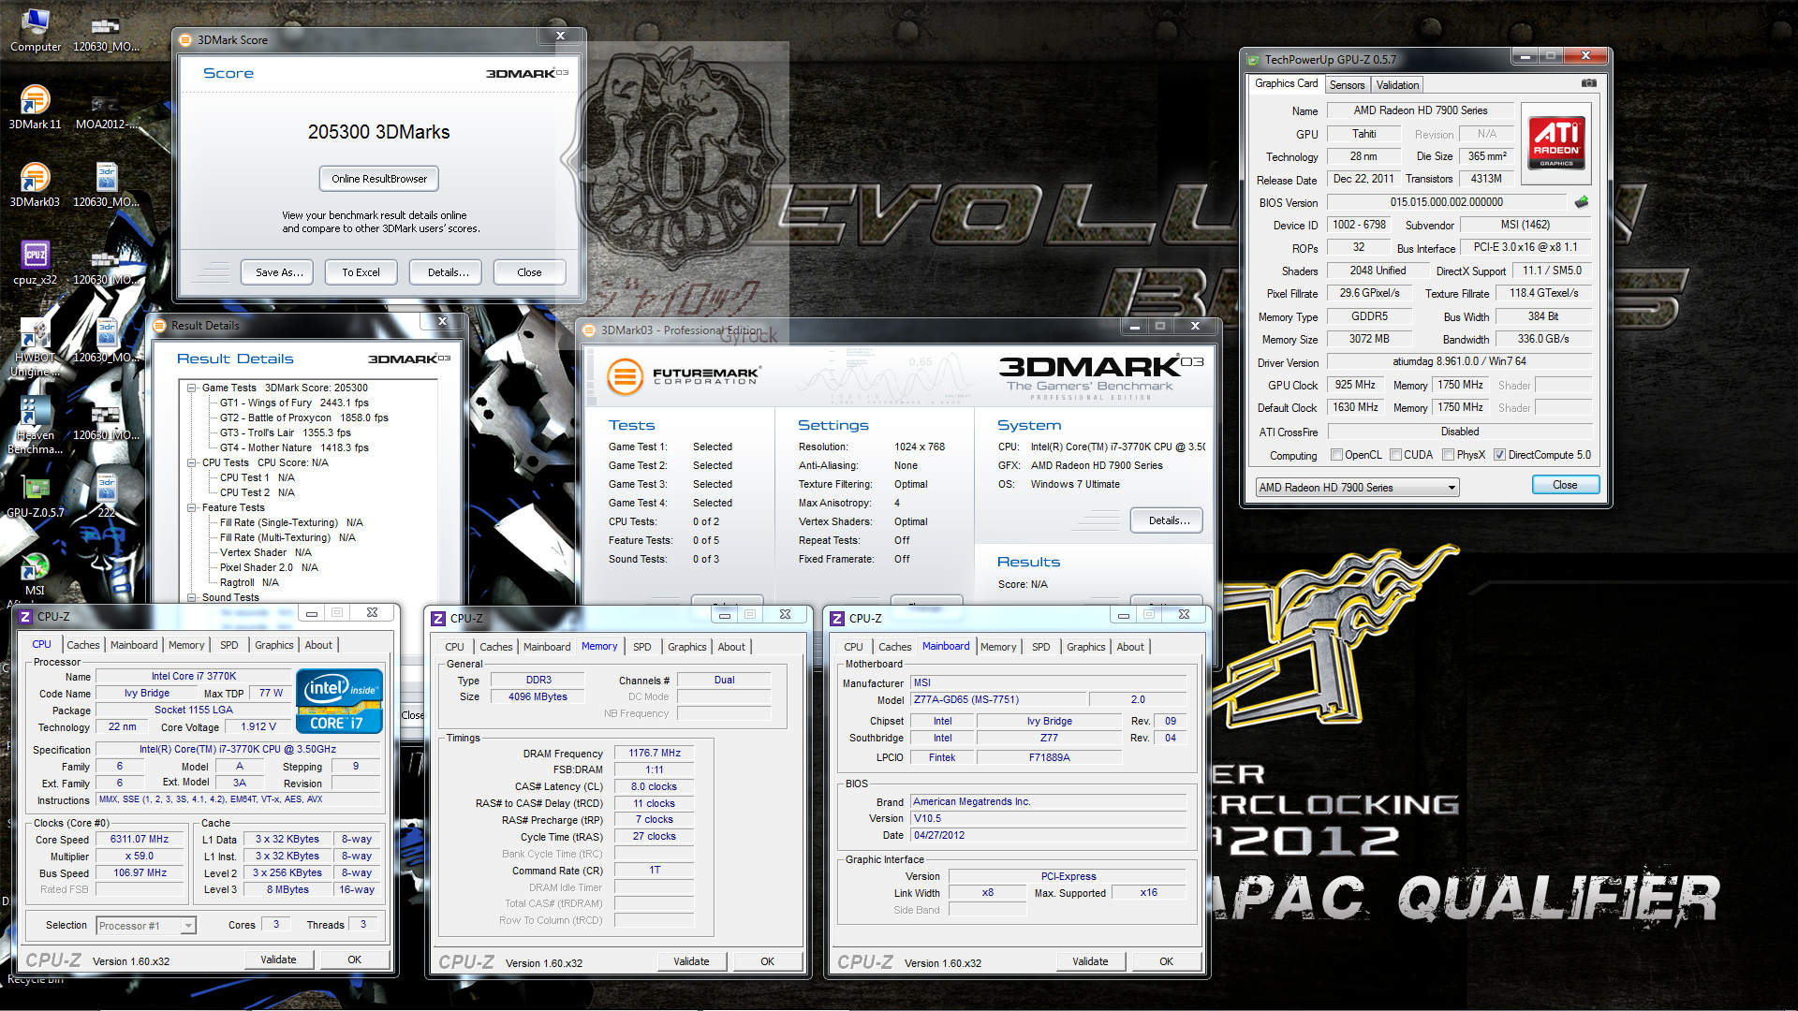
Task: Click the mainboard model Z77A-GD65 (MS-7751) field
Action: point(997,700)
